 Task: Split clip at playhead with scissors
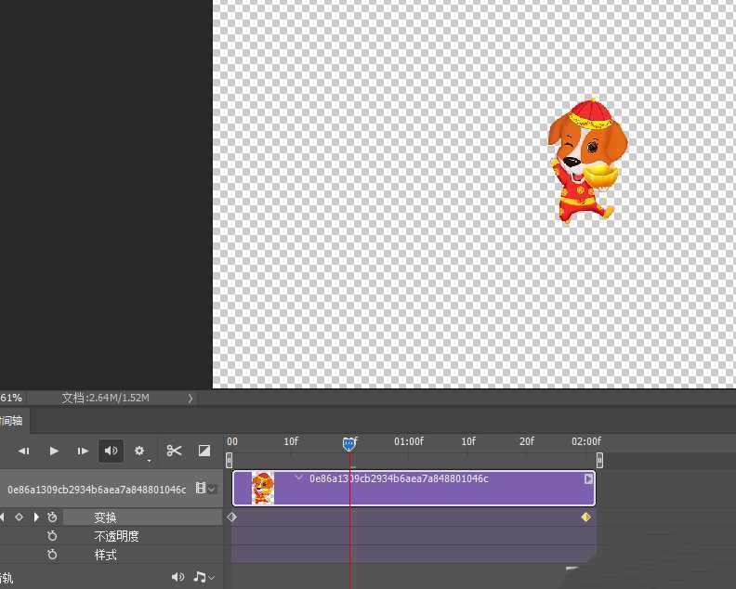click(174, 452)
